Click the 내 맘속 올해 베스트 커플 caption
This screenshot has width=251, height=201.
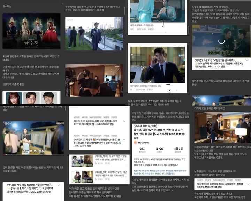(x=142, y=25)
